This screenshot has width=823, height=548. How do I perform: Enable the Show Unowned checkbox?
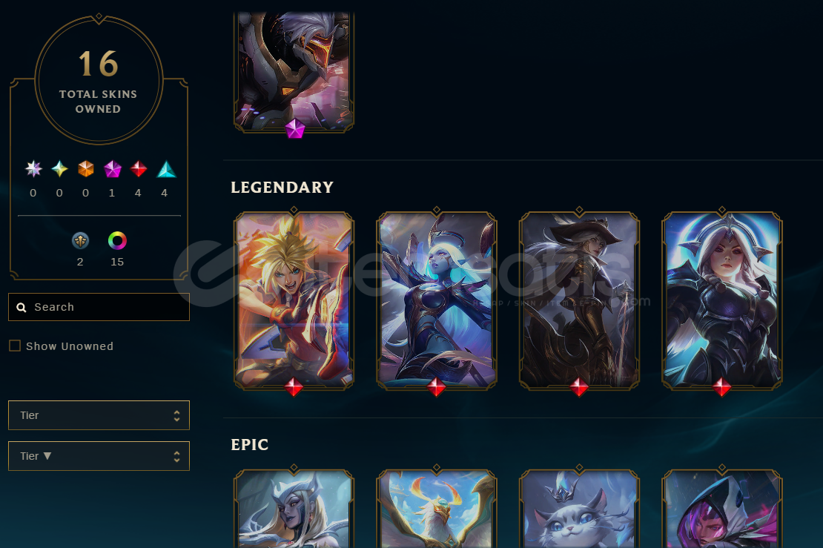15,346
